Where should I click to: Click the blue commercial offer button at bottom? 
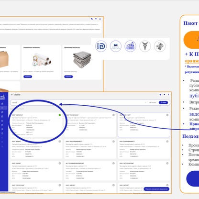[156, 189]
